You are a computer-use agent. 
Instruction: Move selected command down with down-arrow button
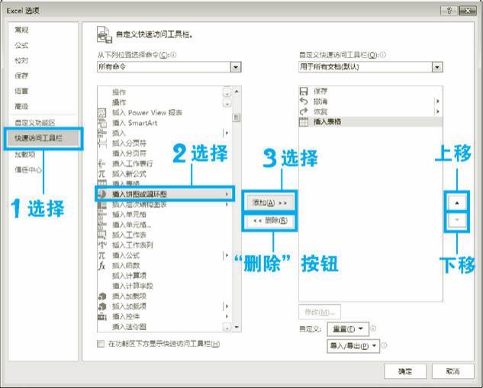click(457, 220)
